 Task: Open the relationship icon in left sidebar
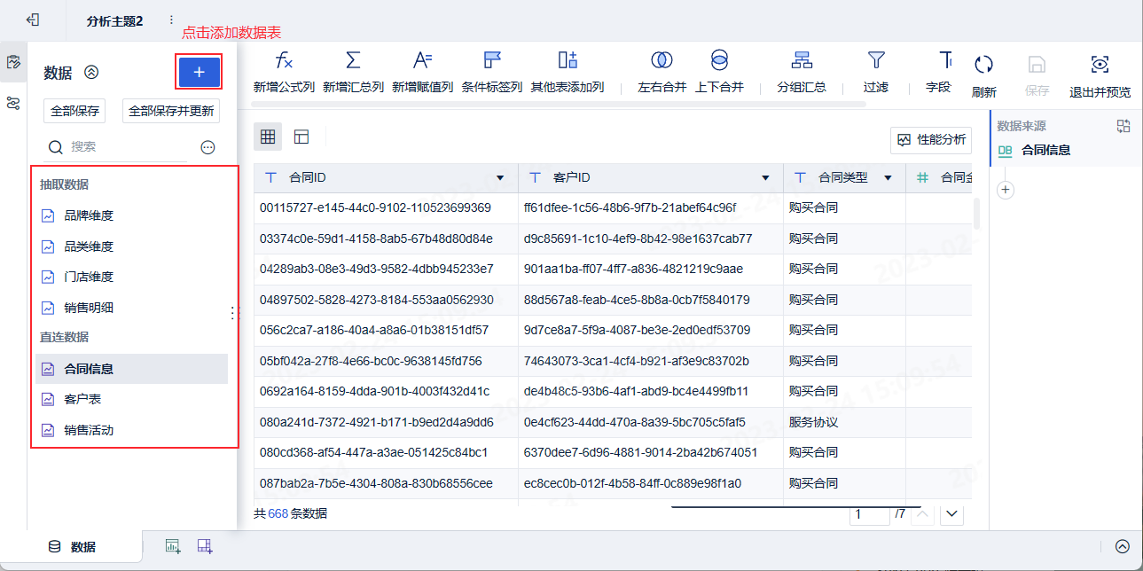(x=13, y=103)
